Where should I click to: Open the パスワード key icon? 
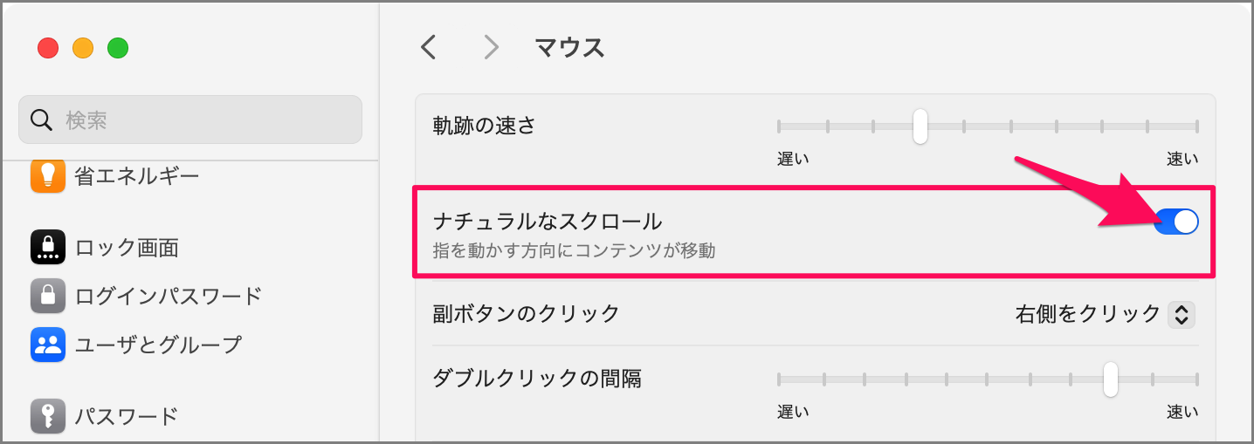coord(48,416)
